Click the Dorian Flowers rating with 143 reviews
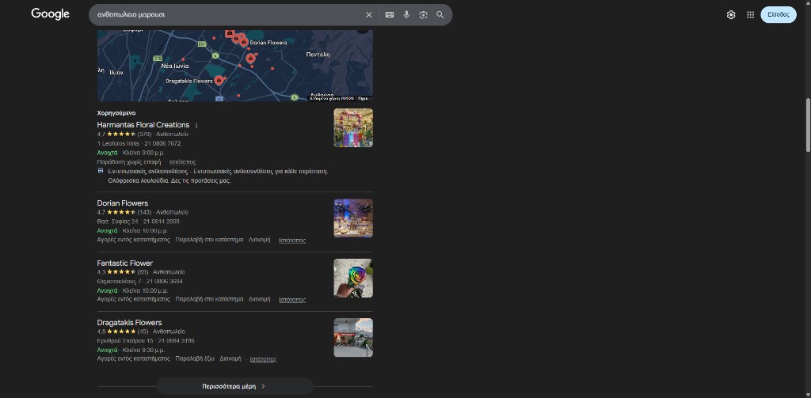 pyautogui.click(x=124, y=212)
